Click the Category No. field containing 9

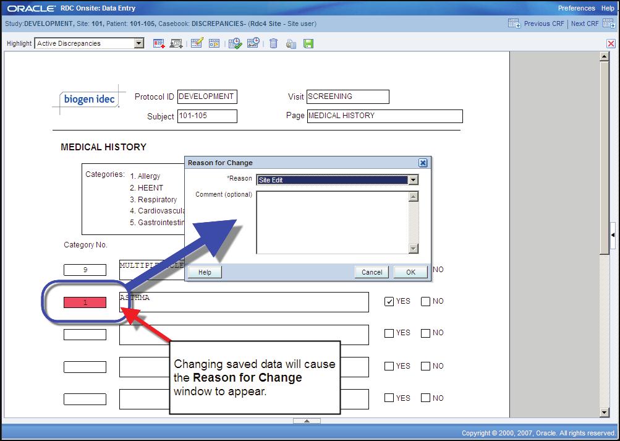[x=85, y=270]
